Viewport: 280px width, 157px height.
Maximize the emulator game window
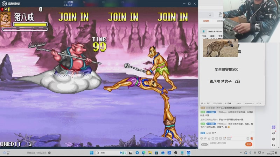pyautogui.click(x=189, y=3)
